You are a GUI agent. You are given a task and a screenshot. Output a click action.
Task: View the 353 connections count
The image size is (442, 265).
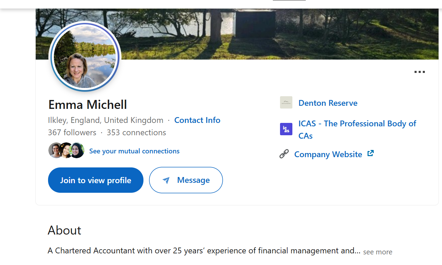coord(136,132)
